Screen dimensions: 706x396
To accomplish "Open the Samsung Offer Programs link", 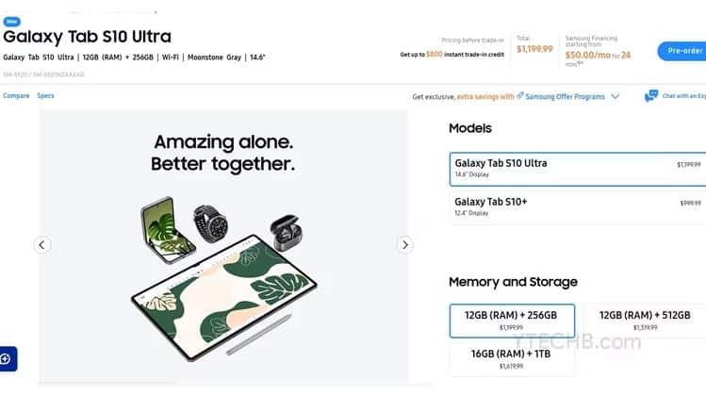I will tap(566, 96).
